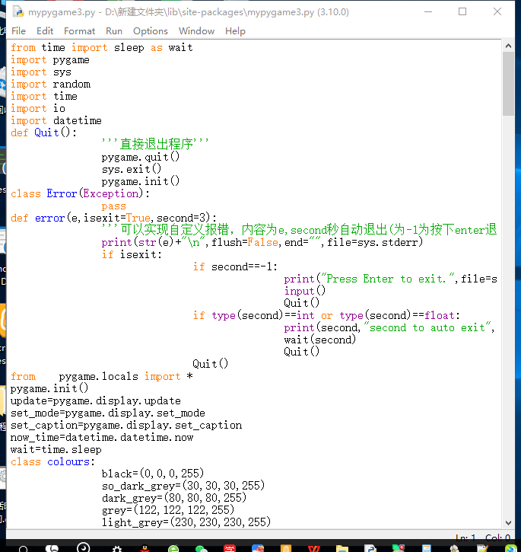
Task: Click the 'if second==-1:' line
Action: [235, 266]
